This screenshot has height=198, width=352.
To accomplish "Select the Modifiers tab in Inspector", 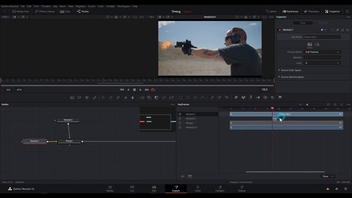I will point(323,23).
